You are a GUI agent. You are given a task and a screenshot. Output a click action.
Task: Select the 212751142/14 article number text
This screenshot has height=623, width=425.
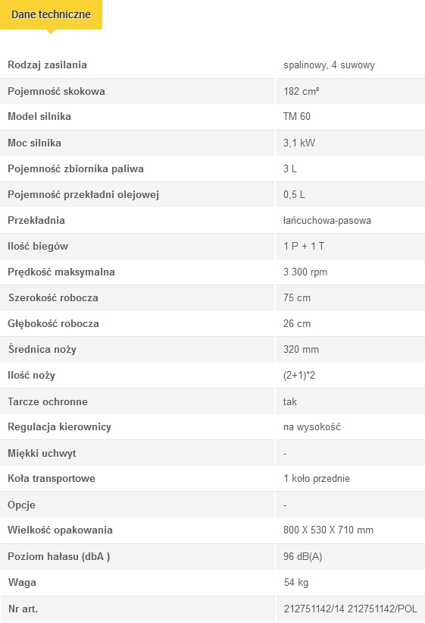click(314, 609)
